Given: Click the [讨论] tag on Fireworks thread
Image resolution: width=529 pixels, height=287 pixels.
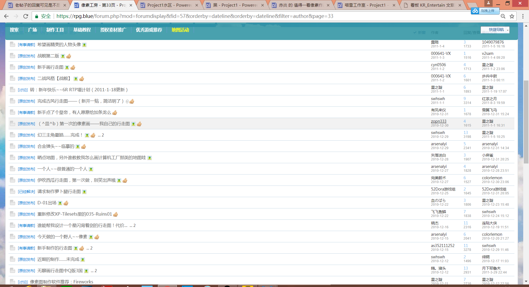Looking at the screenshot, I should click(23, 282).
